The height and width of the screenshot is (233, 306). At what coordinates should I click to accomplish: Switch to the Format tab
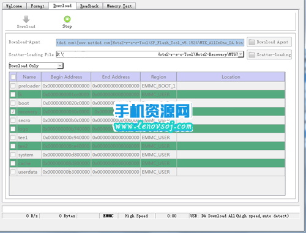pos(37,6)
